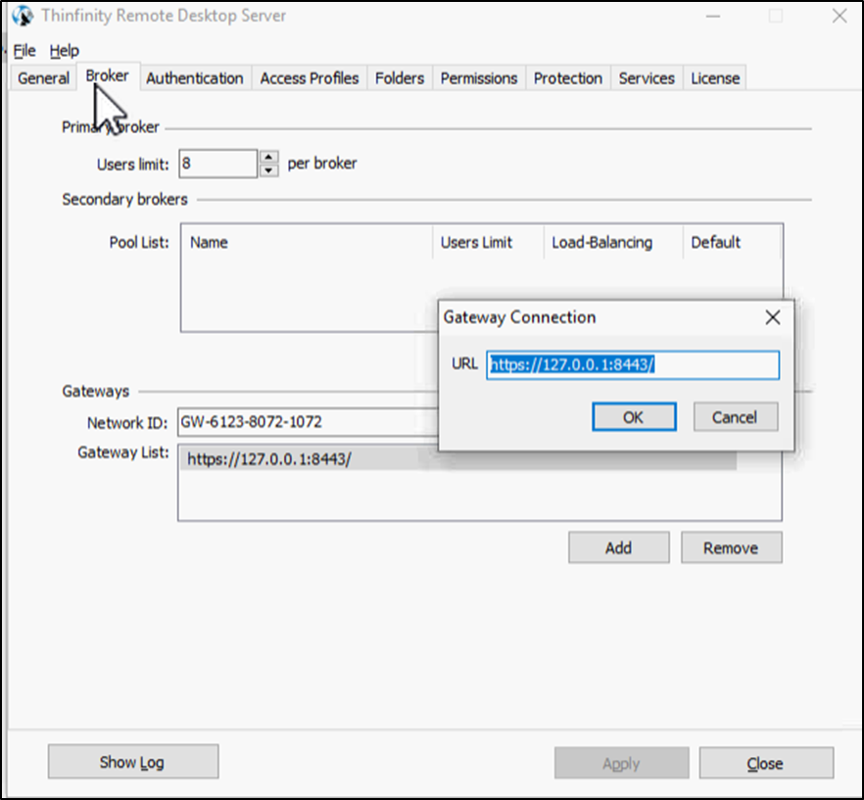Click the Thinfinity app icon in title bar
864x800 pixels.
[x=22, y=17]
